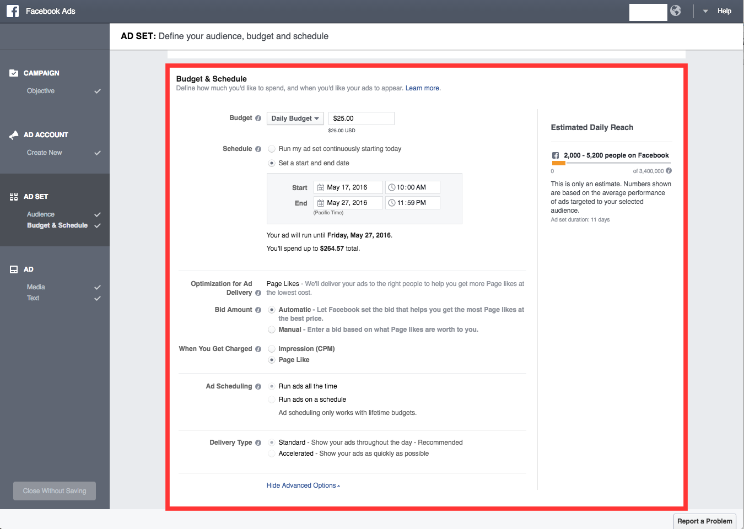This screenshot has width=744, height=529.
Task: Select Automatic bid amount
Action: tap(272, 310)
